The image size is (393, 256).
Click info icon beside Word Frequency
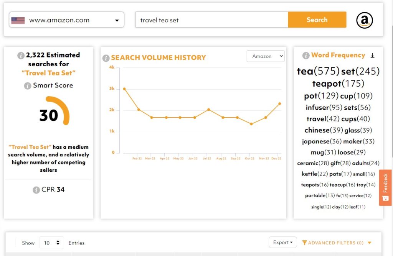click(x=306, y=56)
